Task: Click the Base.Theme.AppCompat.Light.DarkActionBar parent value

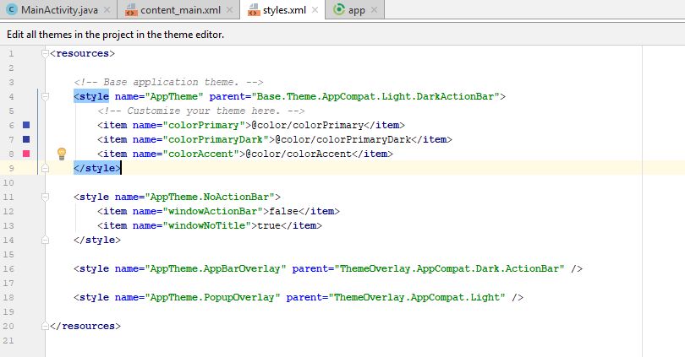Action: coord(375,96)
